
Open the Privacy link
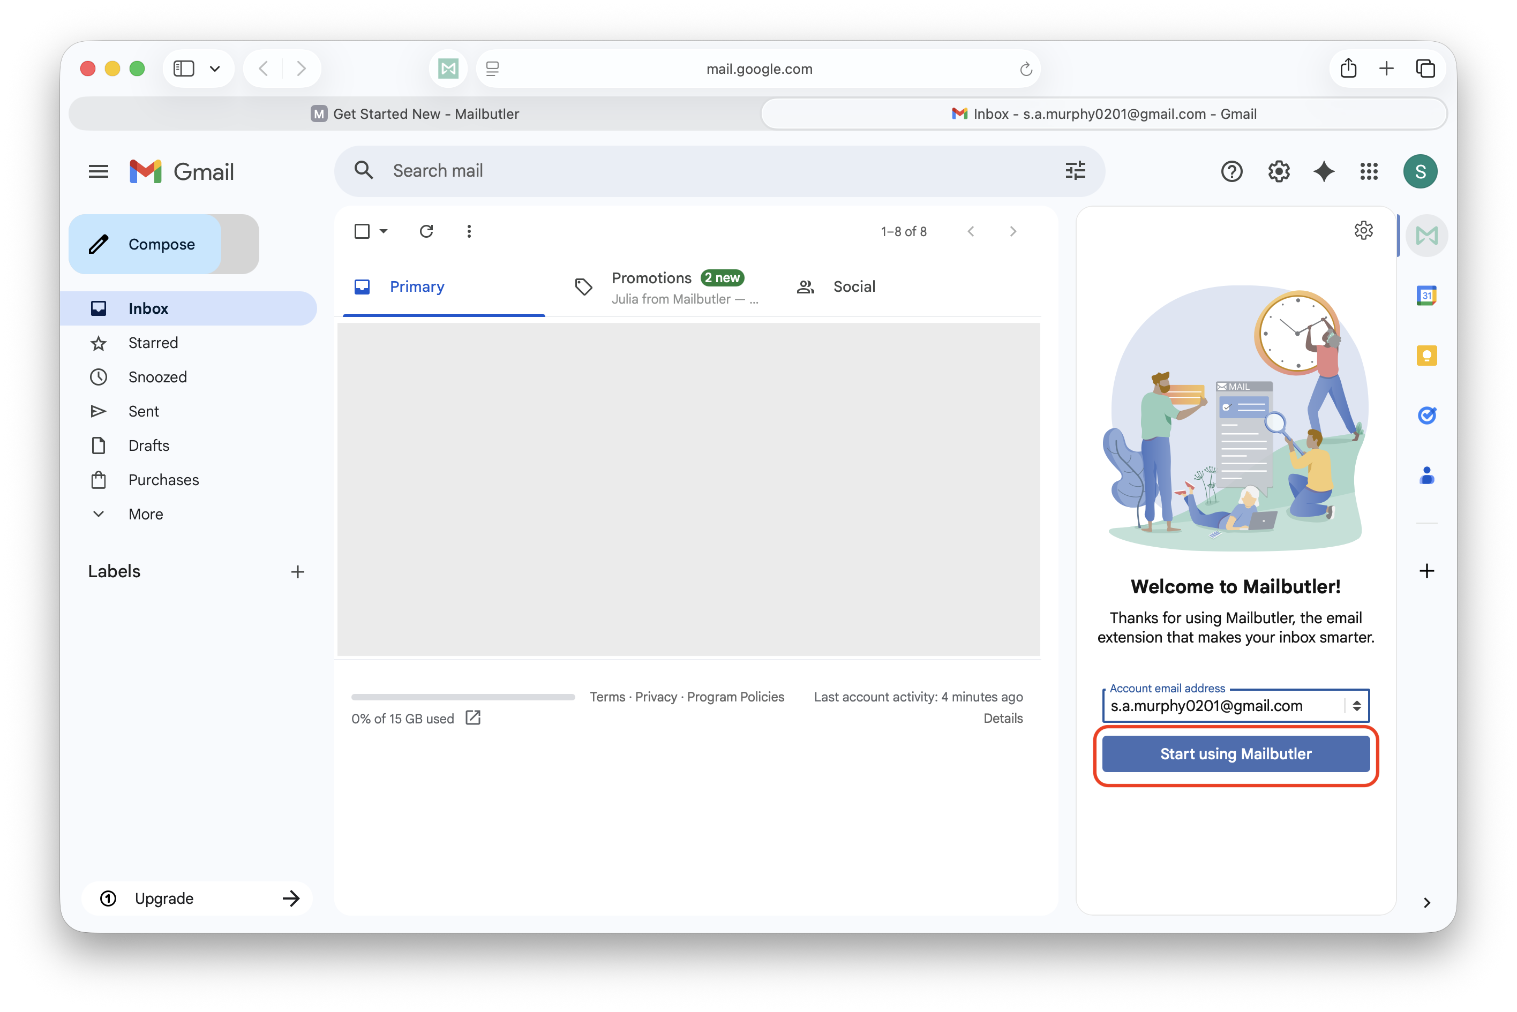click(x=656, y=697)
